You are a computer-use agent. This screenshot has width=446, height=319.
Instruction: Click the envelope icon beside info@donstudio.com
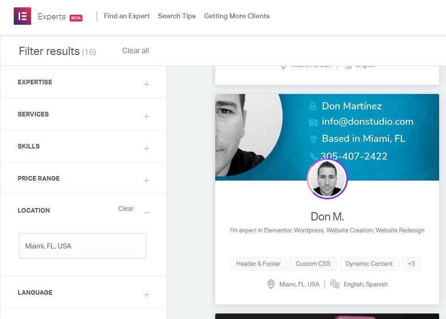pos(313,122)
